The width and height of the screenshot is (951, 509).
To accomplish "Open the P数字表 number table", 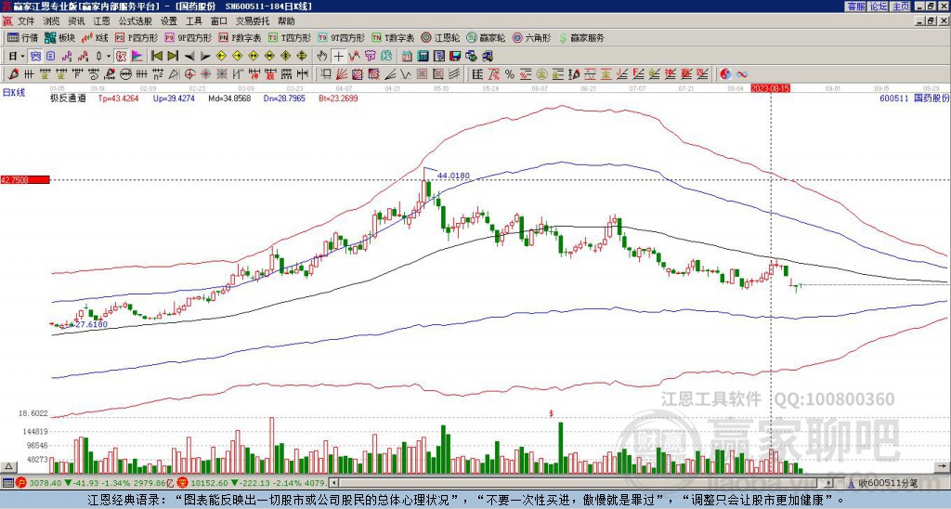I will pyautogui.click(x=241, y=37).
